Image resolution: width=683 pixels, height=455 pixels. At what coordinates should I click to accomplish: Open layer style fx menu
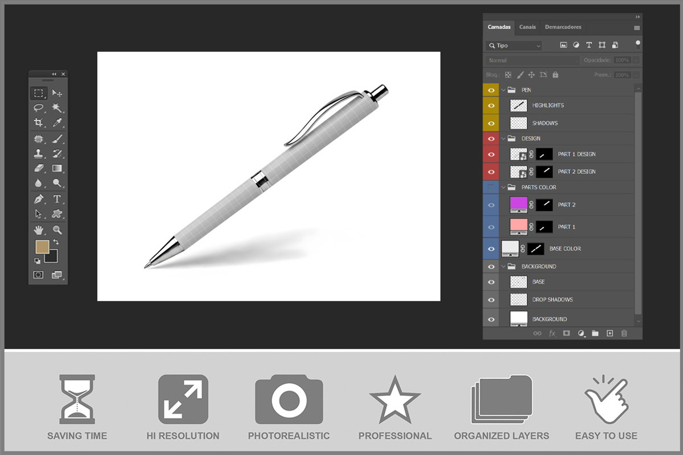[552, 333]
